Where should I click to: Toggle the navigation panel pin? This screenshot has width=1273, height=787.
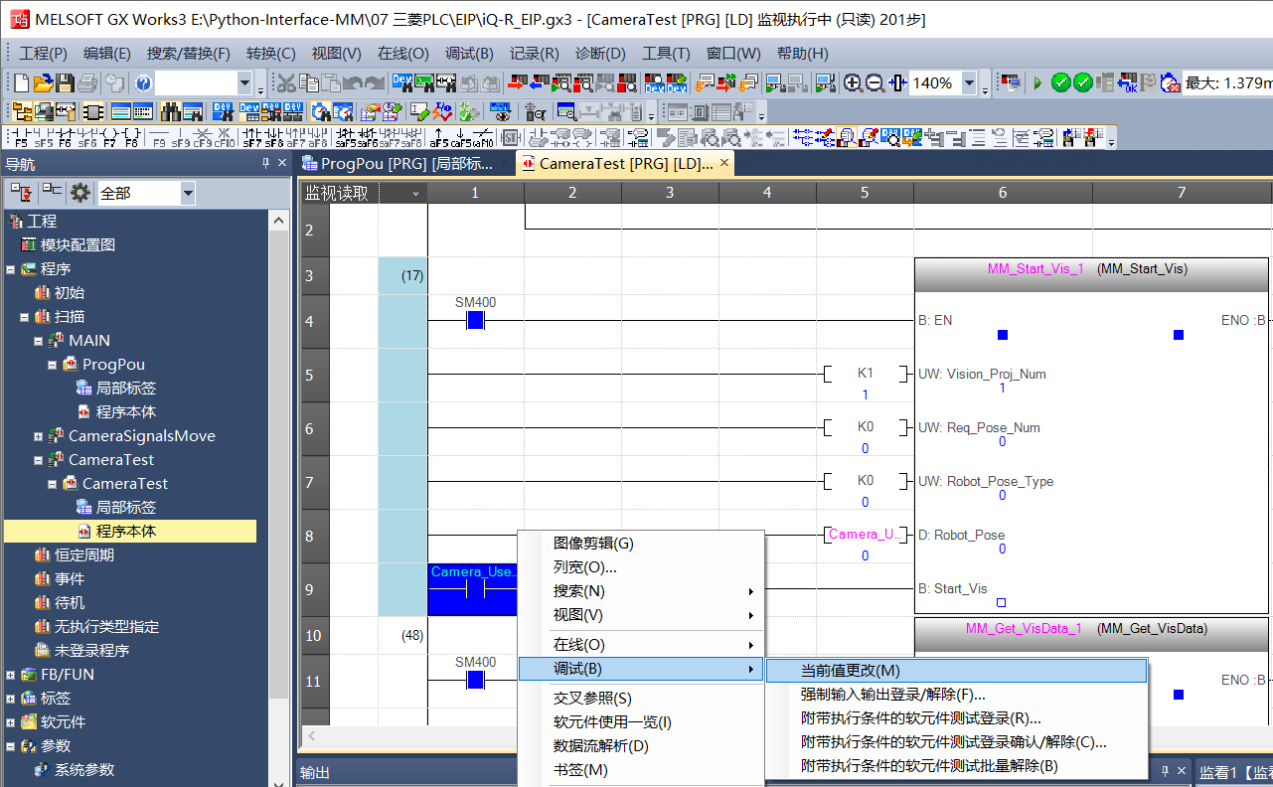click(265, 163)
